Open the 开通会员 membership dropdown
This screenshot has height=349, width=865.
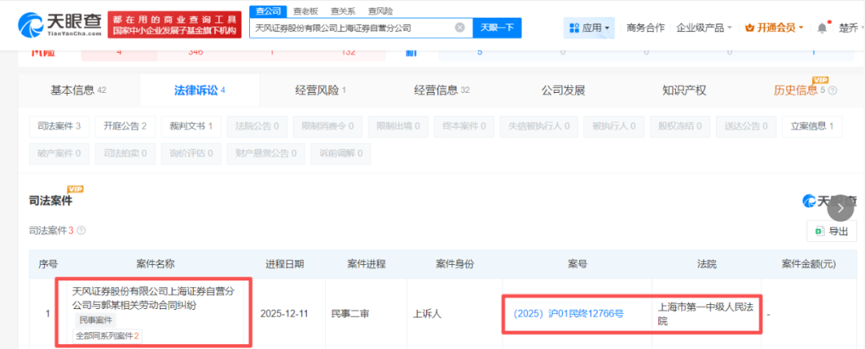tap(774, 27)
